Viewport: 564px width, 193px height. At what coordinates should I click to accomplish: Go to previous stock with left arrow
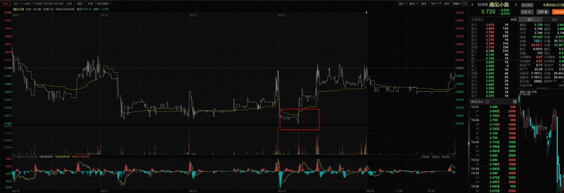click(472, 5)
